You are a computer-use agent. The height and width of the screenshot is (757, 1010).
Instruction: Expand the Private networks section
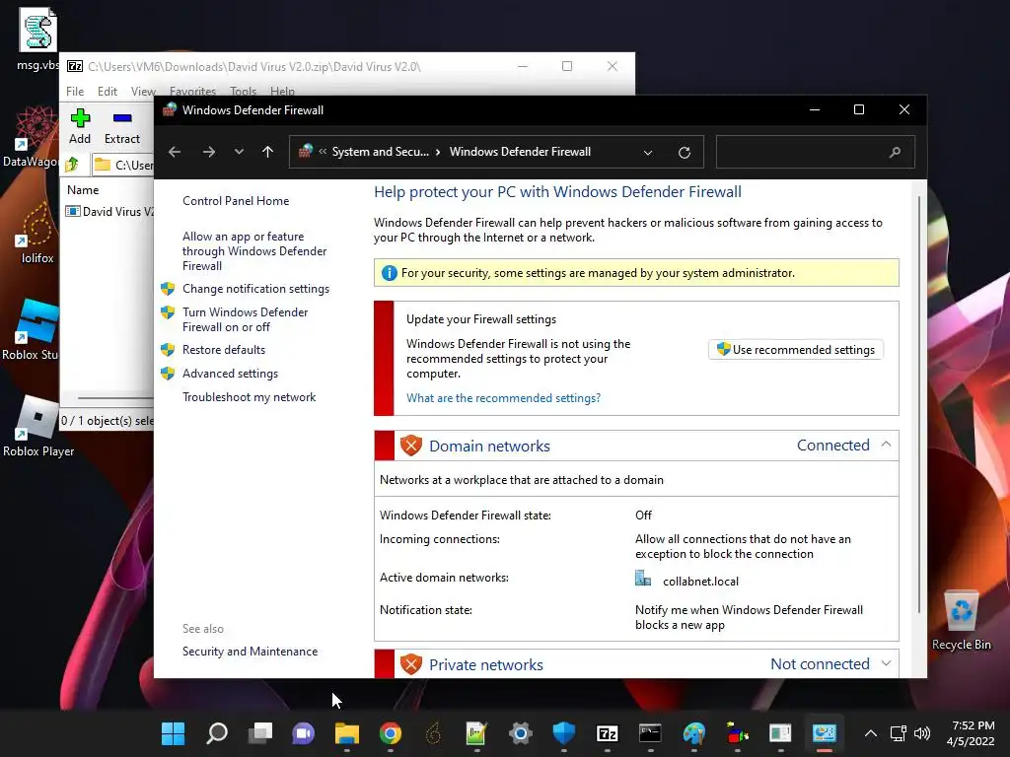pyautogui.click(x=886, y=663)
